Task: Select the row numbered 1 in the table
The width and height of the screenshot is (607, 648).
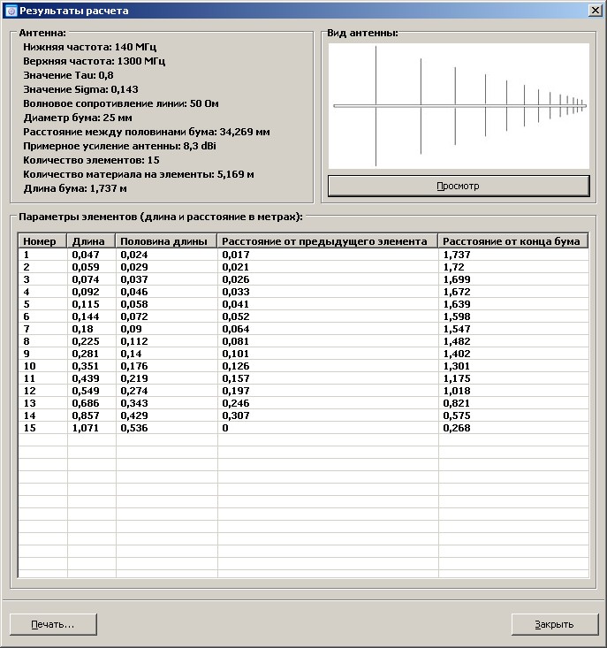Action: pos(304,255)
